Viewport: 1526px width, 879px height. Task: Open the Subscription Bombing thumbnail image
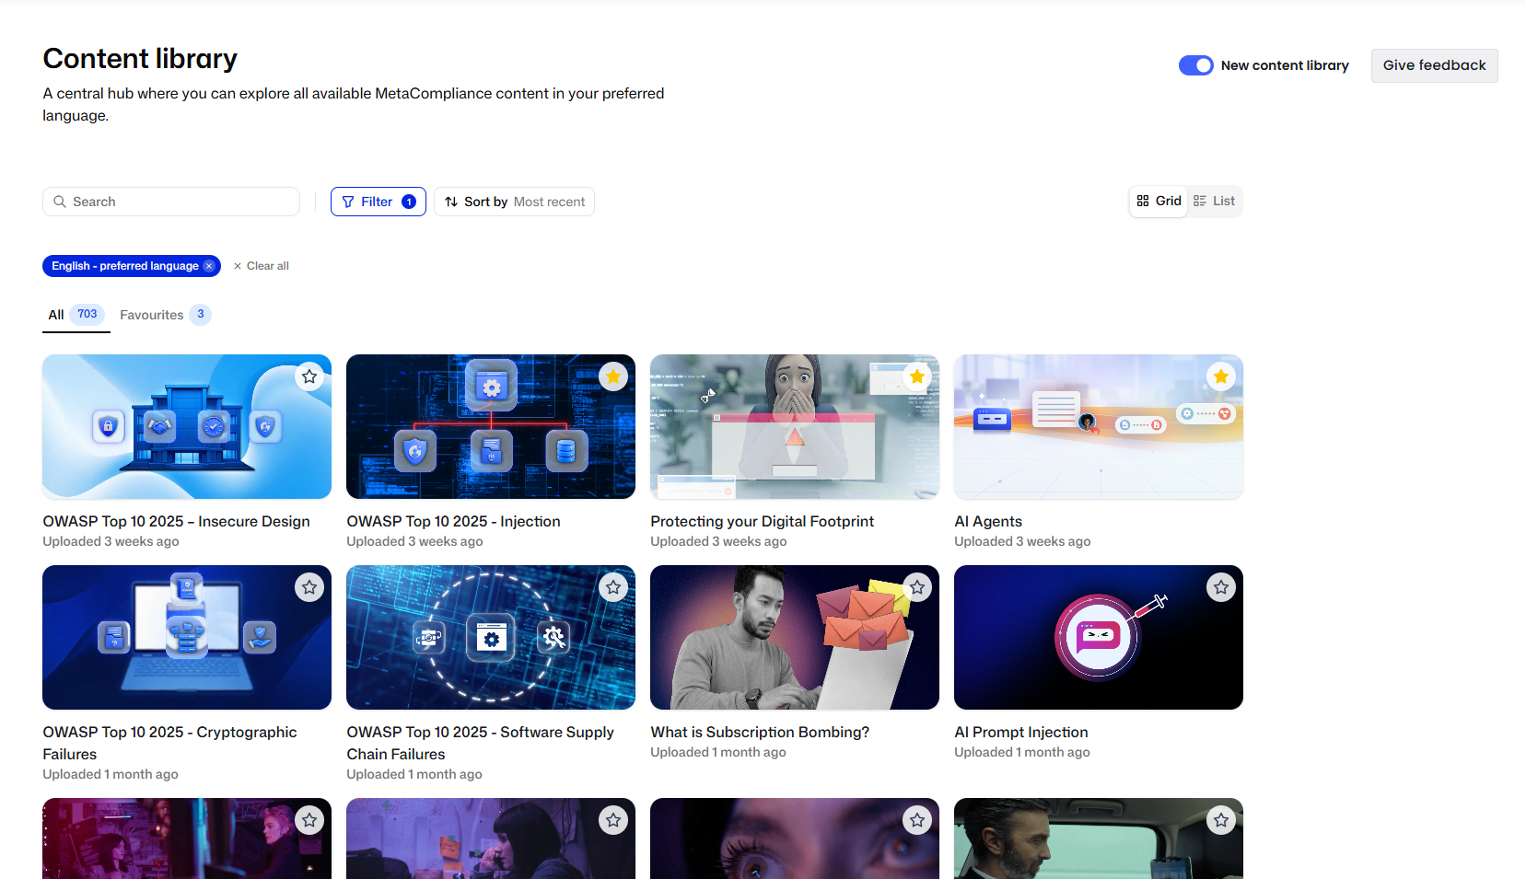point(795,638)
